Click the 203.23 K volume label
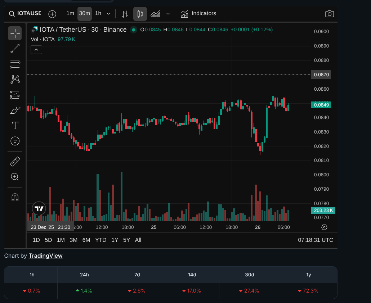This screenshot has height=303, width=371. click(323, 211)
